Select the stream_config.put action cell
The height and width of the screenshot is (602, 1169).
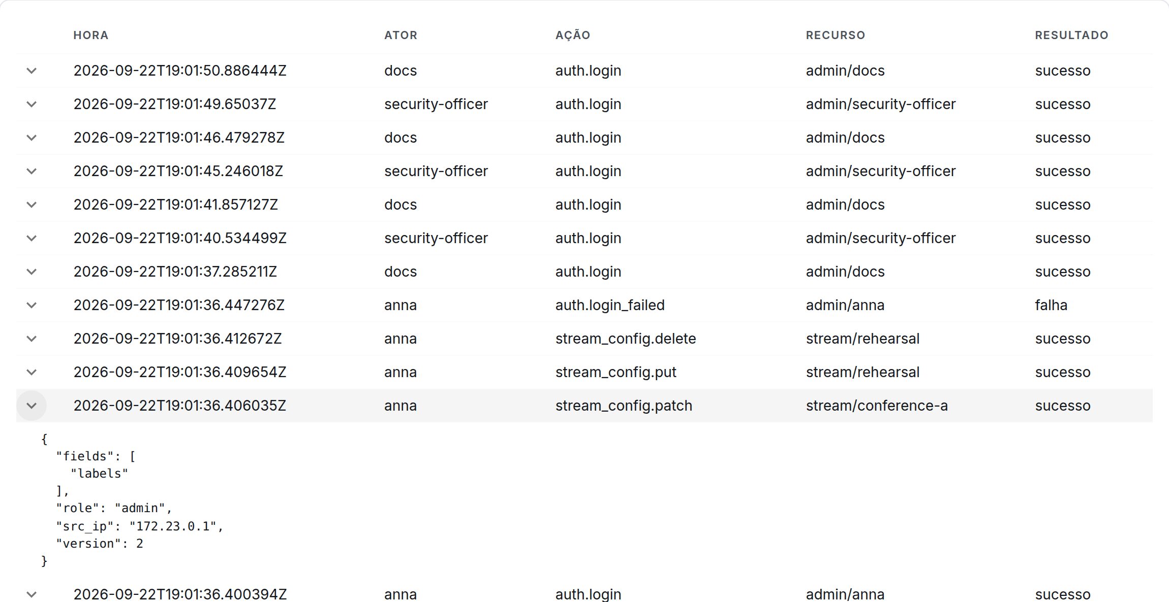(x=616, y=372)
